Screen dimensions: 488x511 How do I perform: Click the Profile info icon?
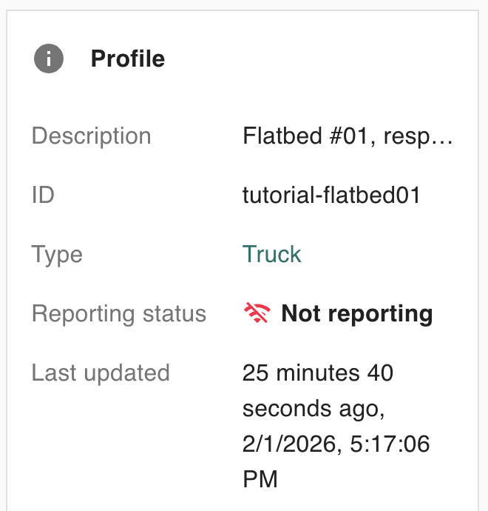(49, 59)
